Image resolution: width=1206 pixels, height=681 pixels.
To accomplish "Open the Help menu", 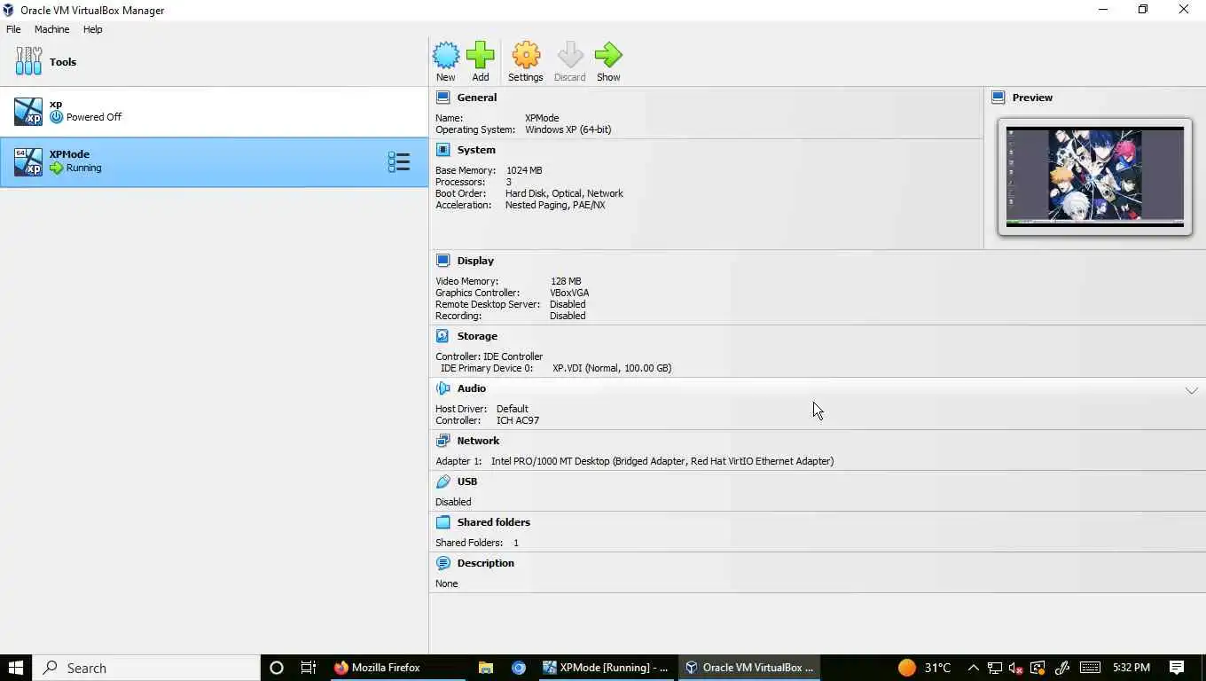I will click(x=93, y=29).
